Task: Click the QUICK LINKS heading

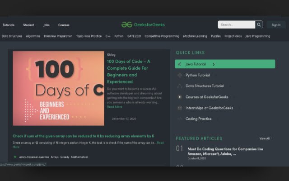Action: point(190,52)
